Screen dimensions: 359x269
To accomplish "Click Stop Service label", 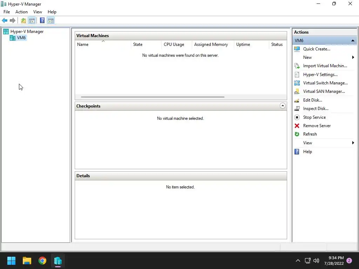I will click(314, 117).
